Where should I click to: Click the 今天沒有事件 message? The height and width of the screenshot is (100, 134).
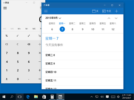[x=54, y=45]
